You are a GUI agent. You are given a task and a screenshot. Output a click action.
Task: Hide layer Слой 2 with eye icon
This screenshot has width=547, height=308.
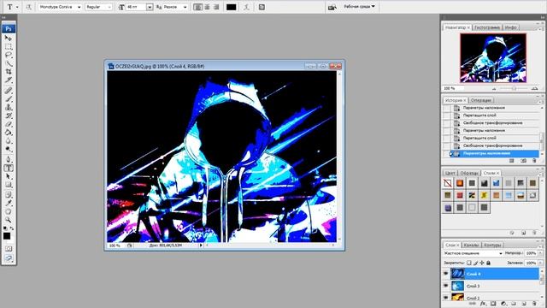[445, 297]
